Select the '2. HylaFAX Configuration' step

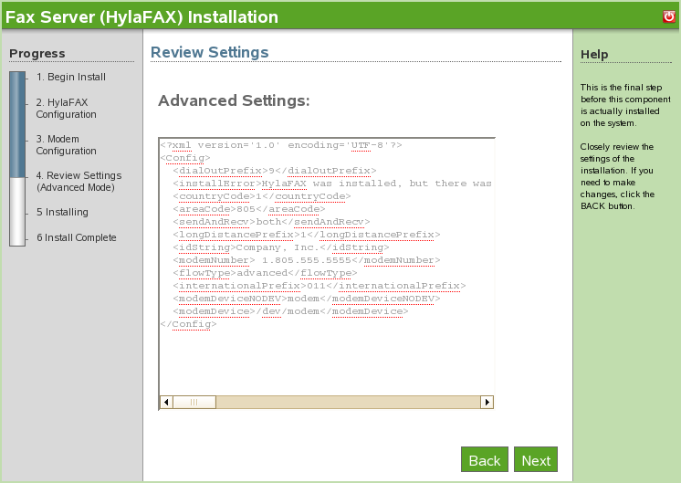pos(67,108)
